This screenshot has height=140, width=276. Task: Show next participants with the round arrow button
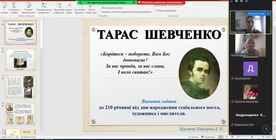coord(266,129)
